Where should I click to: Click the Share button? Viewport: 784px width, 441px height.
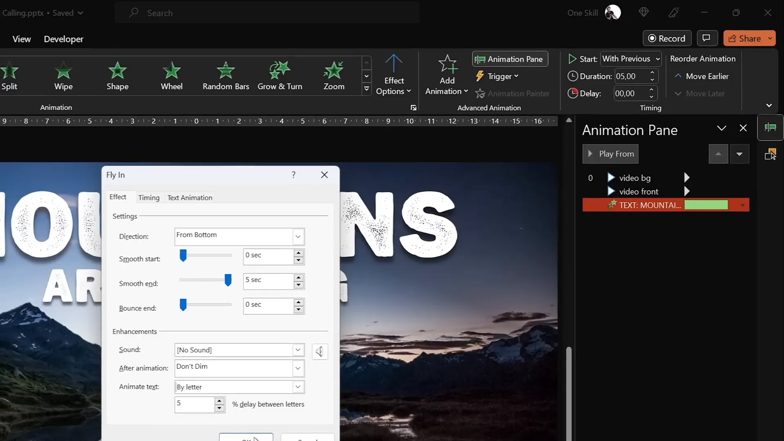[x=744, y=38]
